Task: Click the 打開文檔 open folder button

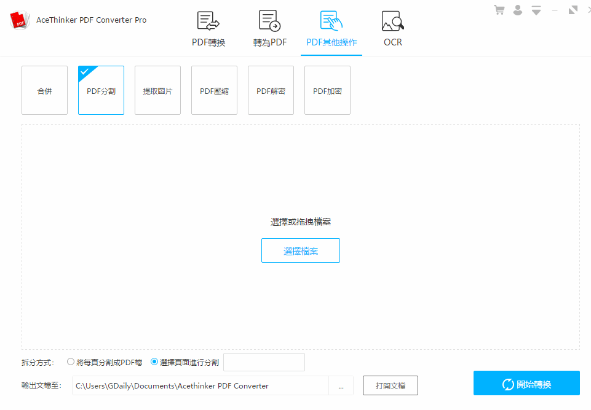Action: tap(391, 385)
